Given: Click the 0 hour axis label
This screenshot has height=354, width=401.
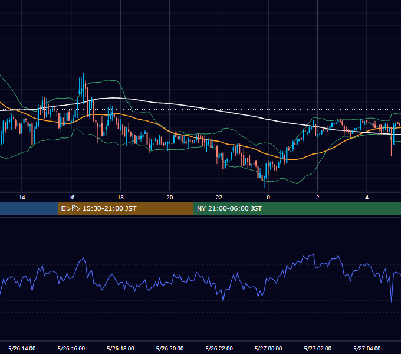Looking at the screenshot, I should [268, 198].
